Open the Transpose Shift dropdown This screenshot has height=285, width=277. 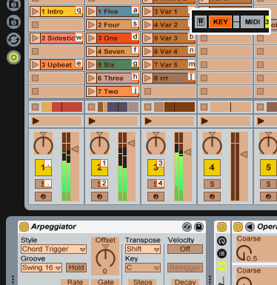click(143, 249)
